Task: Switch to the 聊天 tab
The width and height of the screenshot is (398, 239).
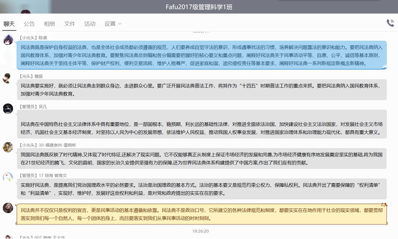Action: (x=9, y=24)
